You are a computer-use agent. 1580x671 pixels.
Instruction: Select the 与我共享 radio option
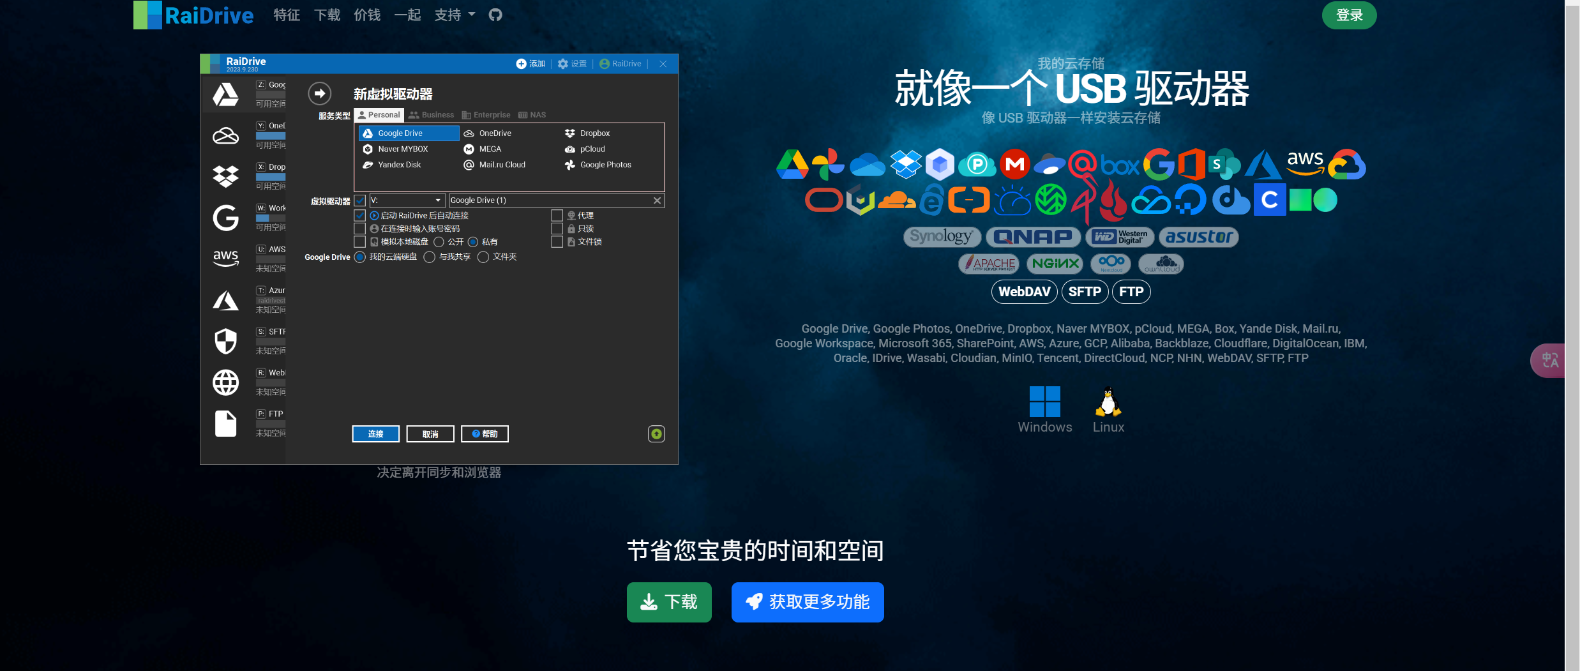[430, 257]
